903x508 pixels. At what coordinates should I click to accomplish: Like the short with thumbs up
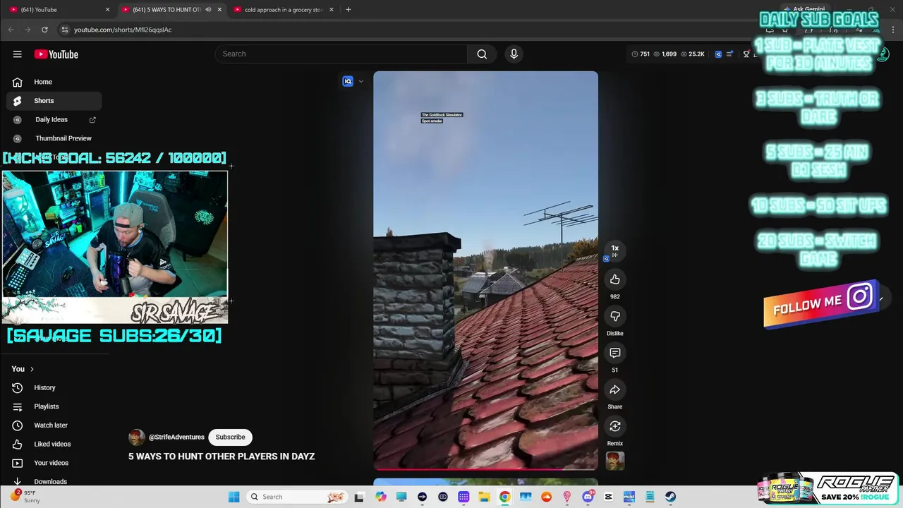tap(615, 279)
